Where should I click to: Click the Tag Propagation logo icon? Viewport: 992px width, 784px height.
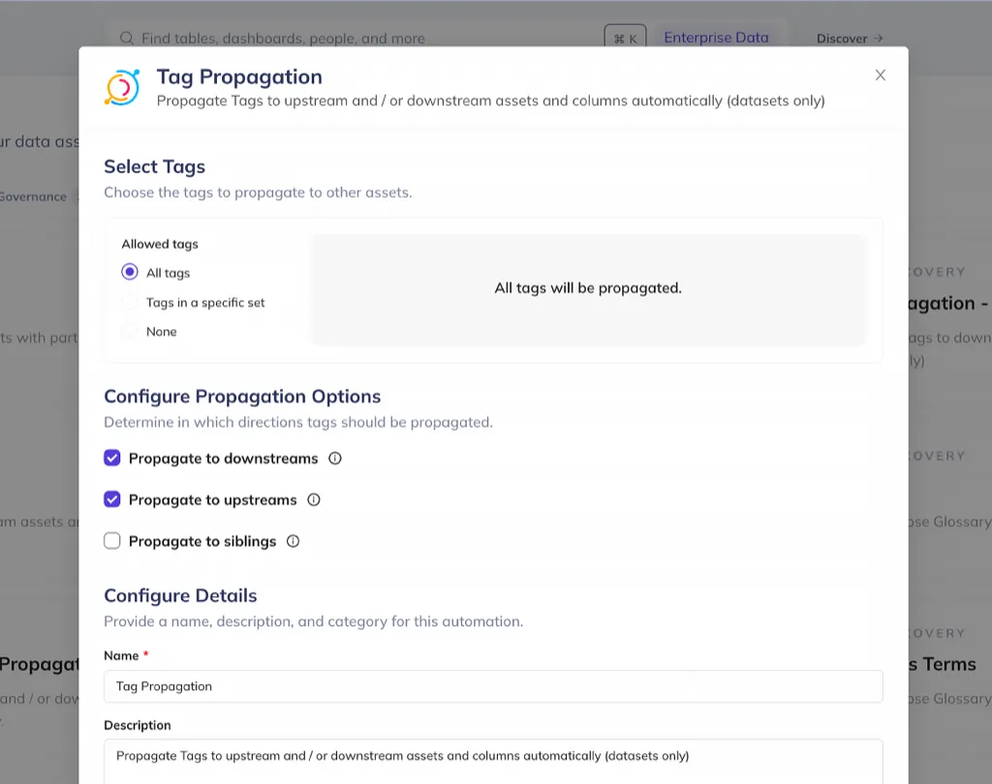point(122,86)
